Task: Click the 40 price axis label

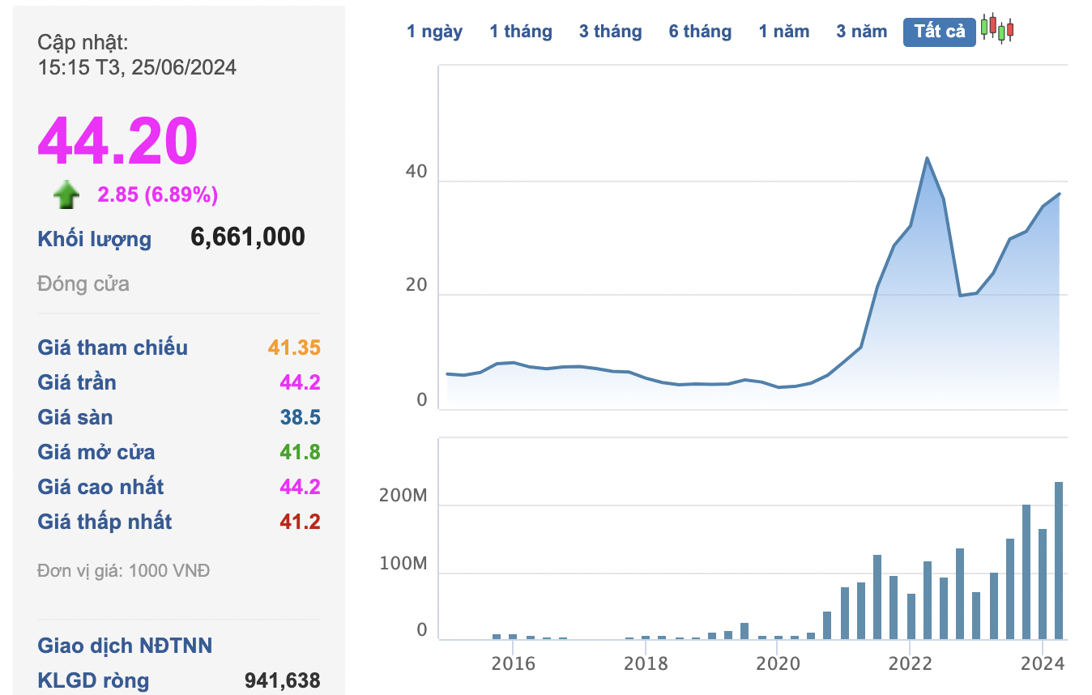Action: click(416, 173)
